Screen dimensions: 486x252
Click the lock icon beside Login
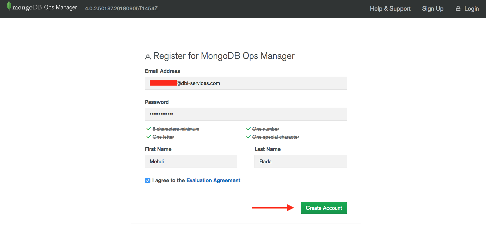(458, 9)
